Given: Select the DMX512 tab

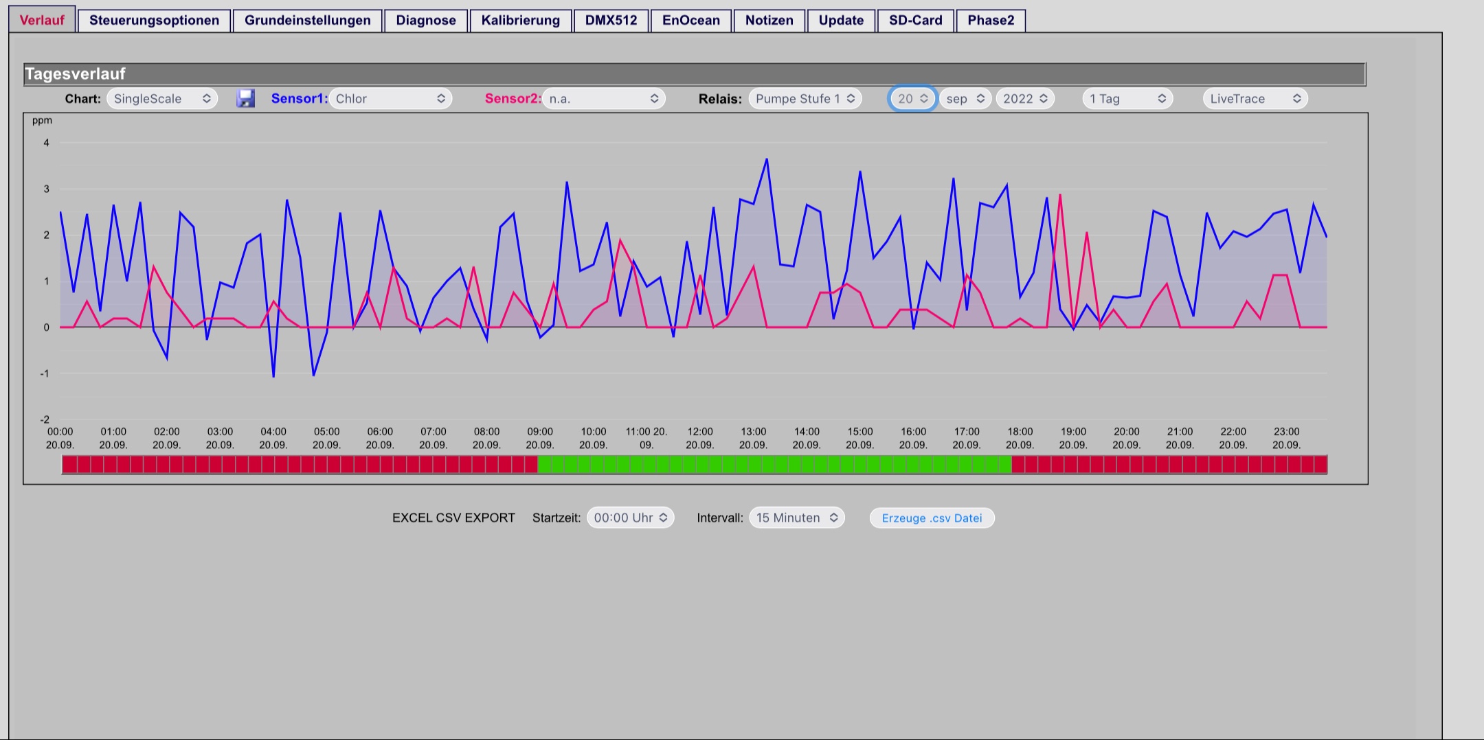Looking at the screenshot, I should coord(611,21).
